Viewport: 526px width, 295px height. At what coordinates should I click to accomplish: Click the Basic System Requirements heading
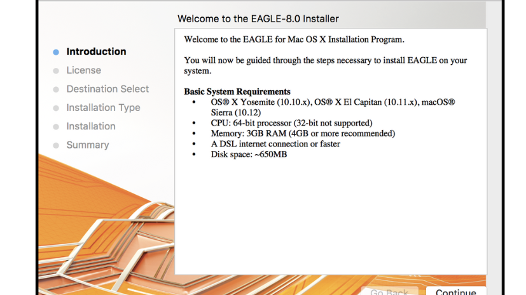coord(237,91)
